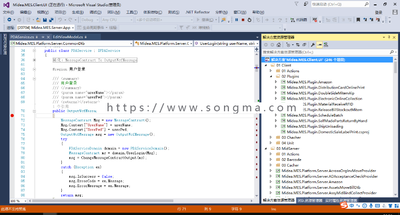Stop debugging with the red square icon
Image resolution: width=400 pixels, height=215 pixels.
243,20
